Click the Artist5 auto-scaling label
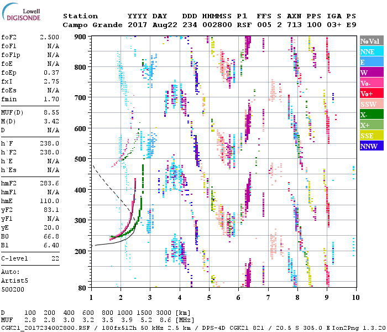The image size is (387, 332). pyautogui.click(x=14, y=281)
